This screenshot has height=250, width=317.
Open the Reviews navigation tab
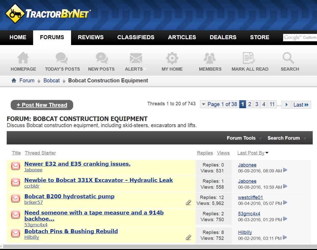(91, 37)
